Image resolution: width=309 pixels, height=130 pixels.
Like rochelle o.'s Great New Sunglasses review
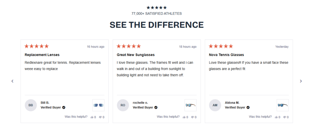(x=184, y=117)
